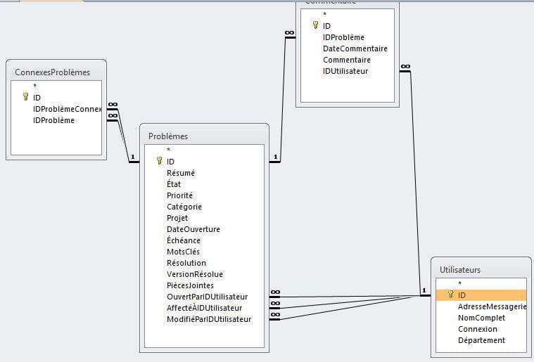534x362 pixels.
Task: Select the ID field in the Commentaire table
Action: tap(348, 26)
